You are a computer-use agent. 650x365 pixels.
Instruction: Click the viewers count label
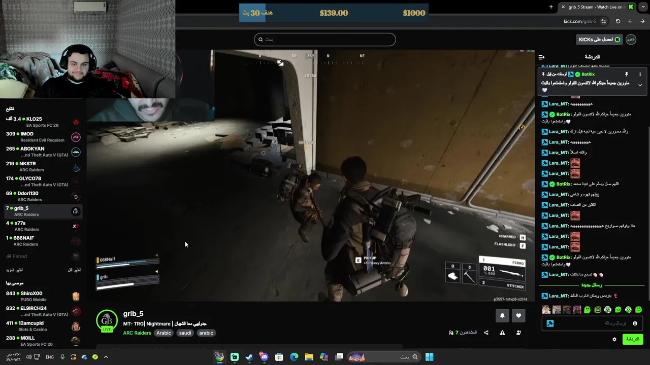[463, 333]
